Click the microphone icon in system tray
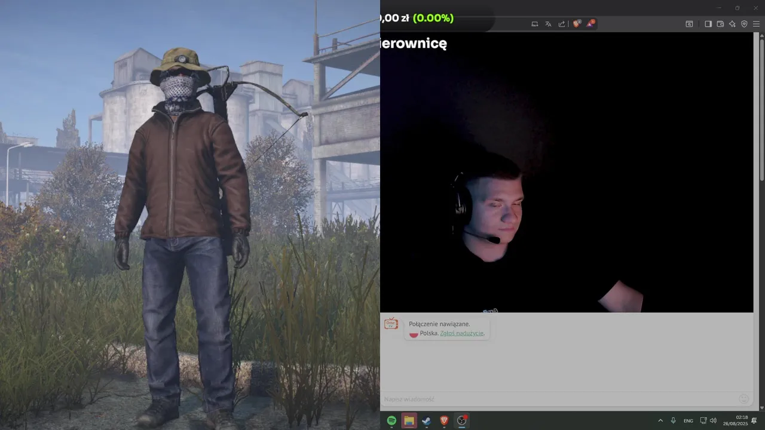 click(x=674, y=420)
